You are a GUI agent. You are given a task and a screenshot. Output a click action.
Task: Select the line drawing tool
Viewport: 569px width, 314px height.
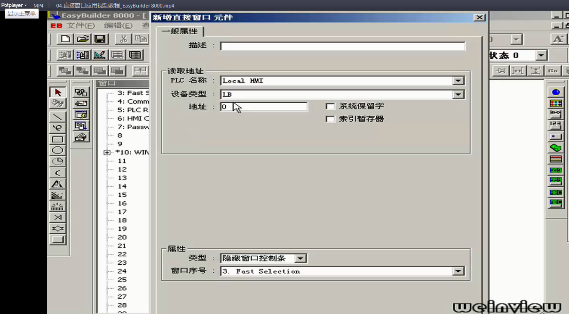pos(58,116)
